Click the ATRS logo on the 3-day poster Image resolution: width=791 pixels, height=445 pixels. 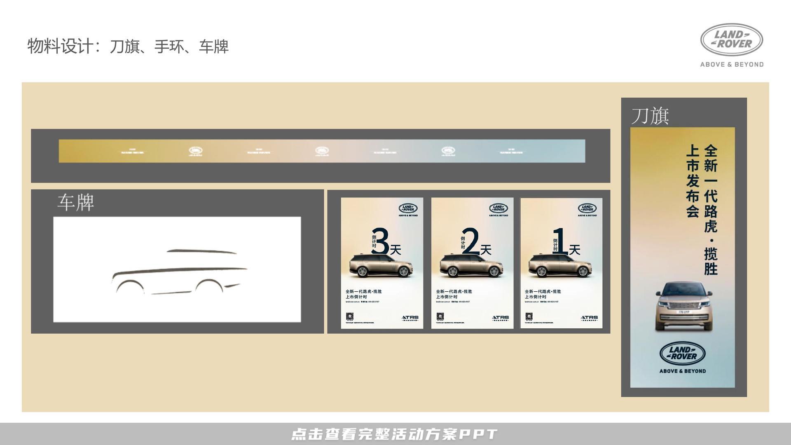pyautogui.click(x=410, y=319)
